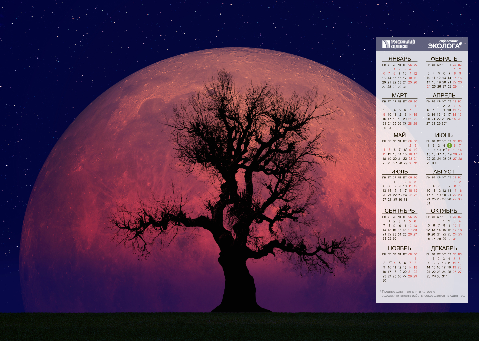Click the СЕНТЯБРЬ month heading
The image size is (479, 341).
pos(399,211)
